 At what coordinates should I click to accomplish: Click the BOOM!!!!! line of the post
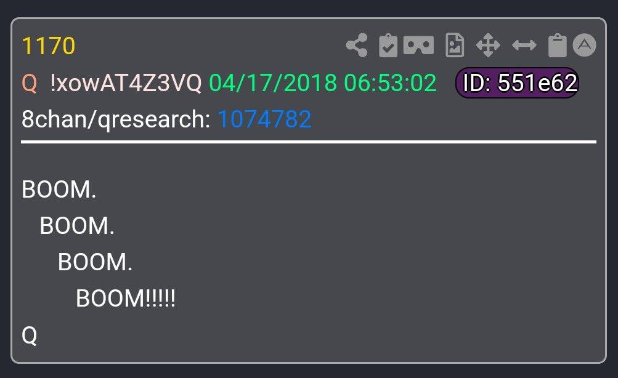click(126, 298)
